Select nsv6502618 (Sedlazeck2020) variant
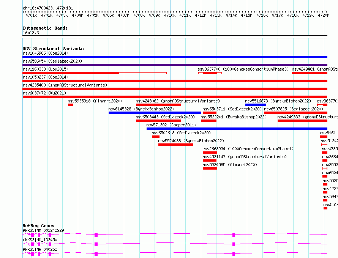Viewport: 338px width, 258px height. click(x=181, y=133)
